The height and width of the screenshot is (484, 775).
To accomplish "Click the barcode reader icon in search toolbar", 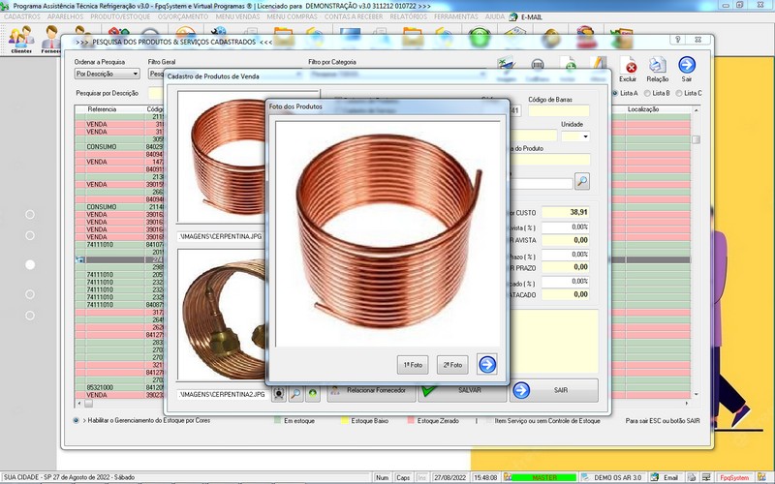I will tap(538, 69).
